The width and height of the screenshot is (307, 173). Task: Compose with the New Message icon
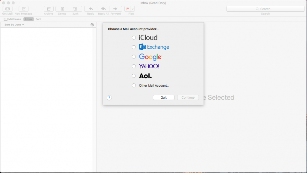point(23,9)
